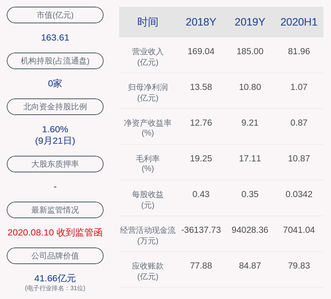331x299 pixels.
Task: Select EPS value 0.35
Action: point(250,194)
